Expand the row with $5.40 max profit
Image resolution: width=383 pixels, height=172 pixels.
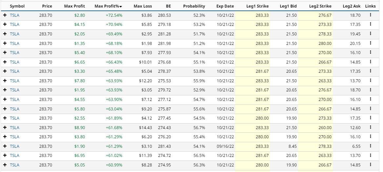pyautogui.click(x=5, y=53)
